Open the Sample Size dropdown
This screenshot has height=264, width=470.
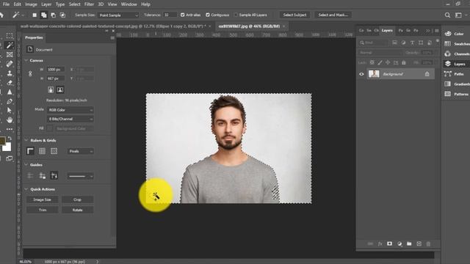click(x=119, y=15)
